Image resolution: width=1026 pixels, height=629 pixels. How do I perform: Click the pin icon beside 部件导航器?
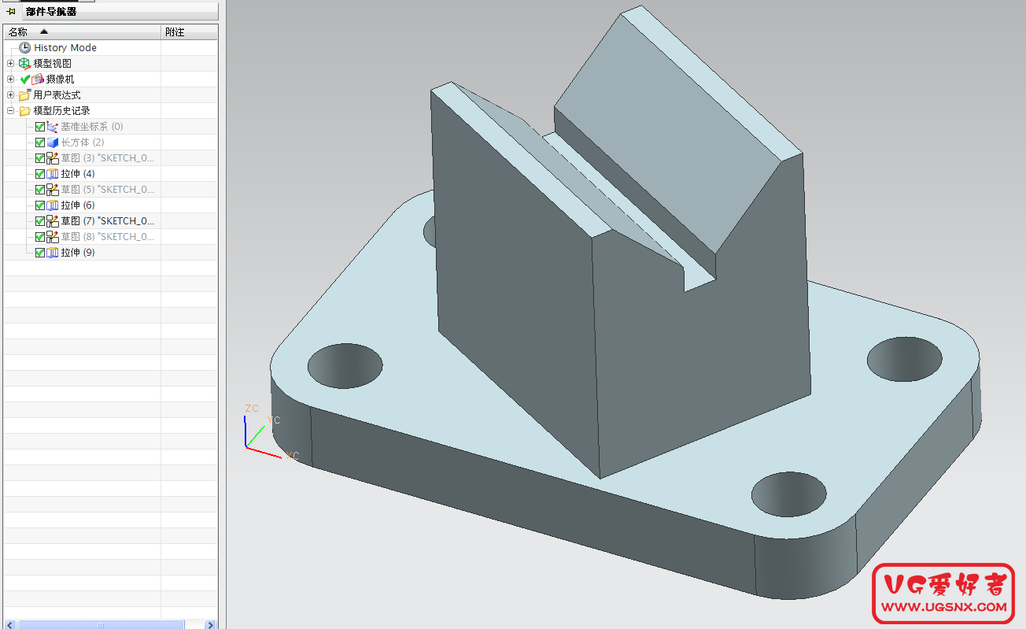[x=11, y=11]
